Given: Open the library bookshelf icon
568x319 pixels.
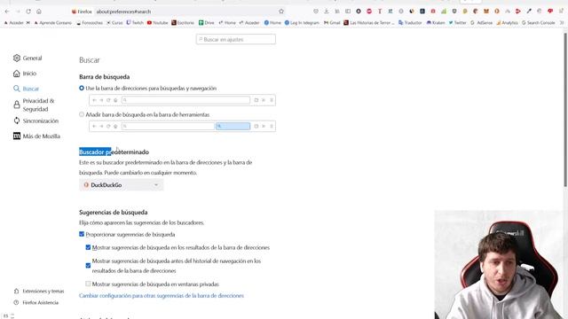Looking at the screenshot, I should point(337,12).
